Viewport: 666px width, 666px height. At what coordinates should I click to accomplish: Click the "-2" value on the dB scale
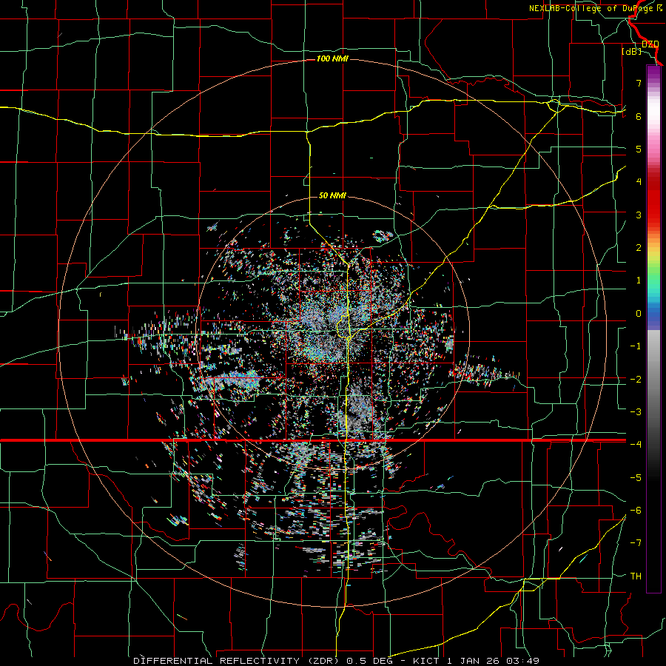pyautogui.click(x=636, y=380)
